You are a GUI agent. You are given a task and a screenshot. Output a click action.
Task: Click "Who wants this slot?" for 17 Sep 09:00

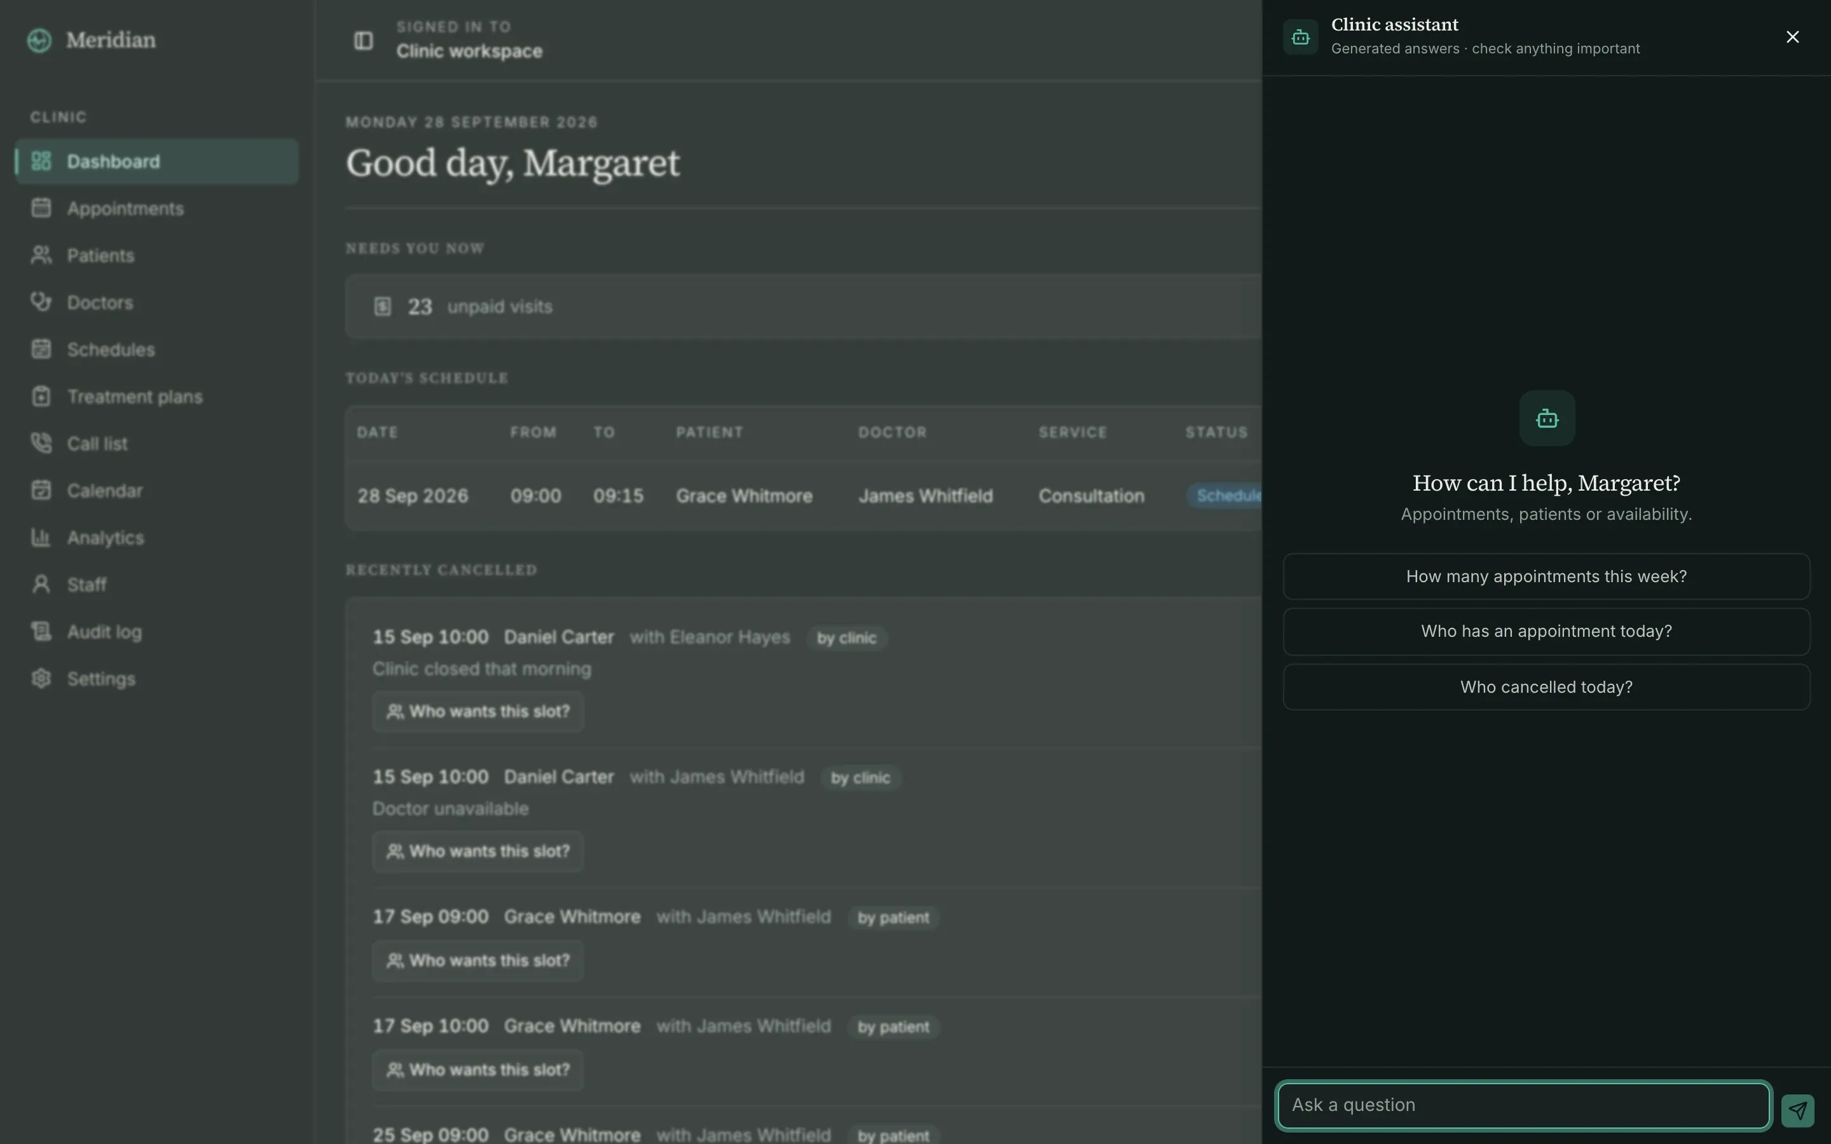[478, 961]
